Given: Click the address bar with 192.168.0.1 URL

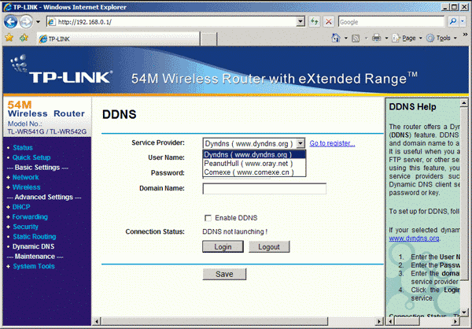Looking at the screenshot, I should [175, 22].
